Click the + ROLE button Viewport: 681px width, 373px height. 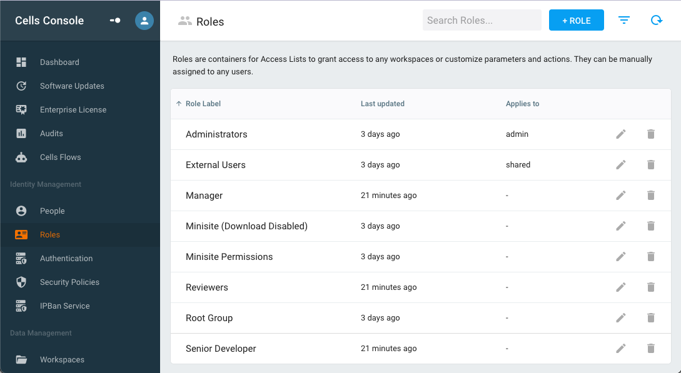[577, 20]
